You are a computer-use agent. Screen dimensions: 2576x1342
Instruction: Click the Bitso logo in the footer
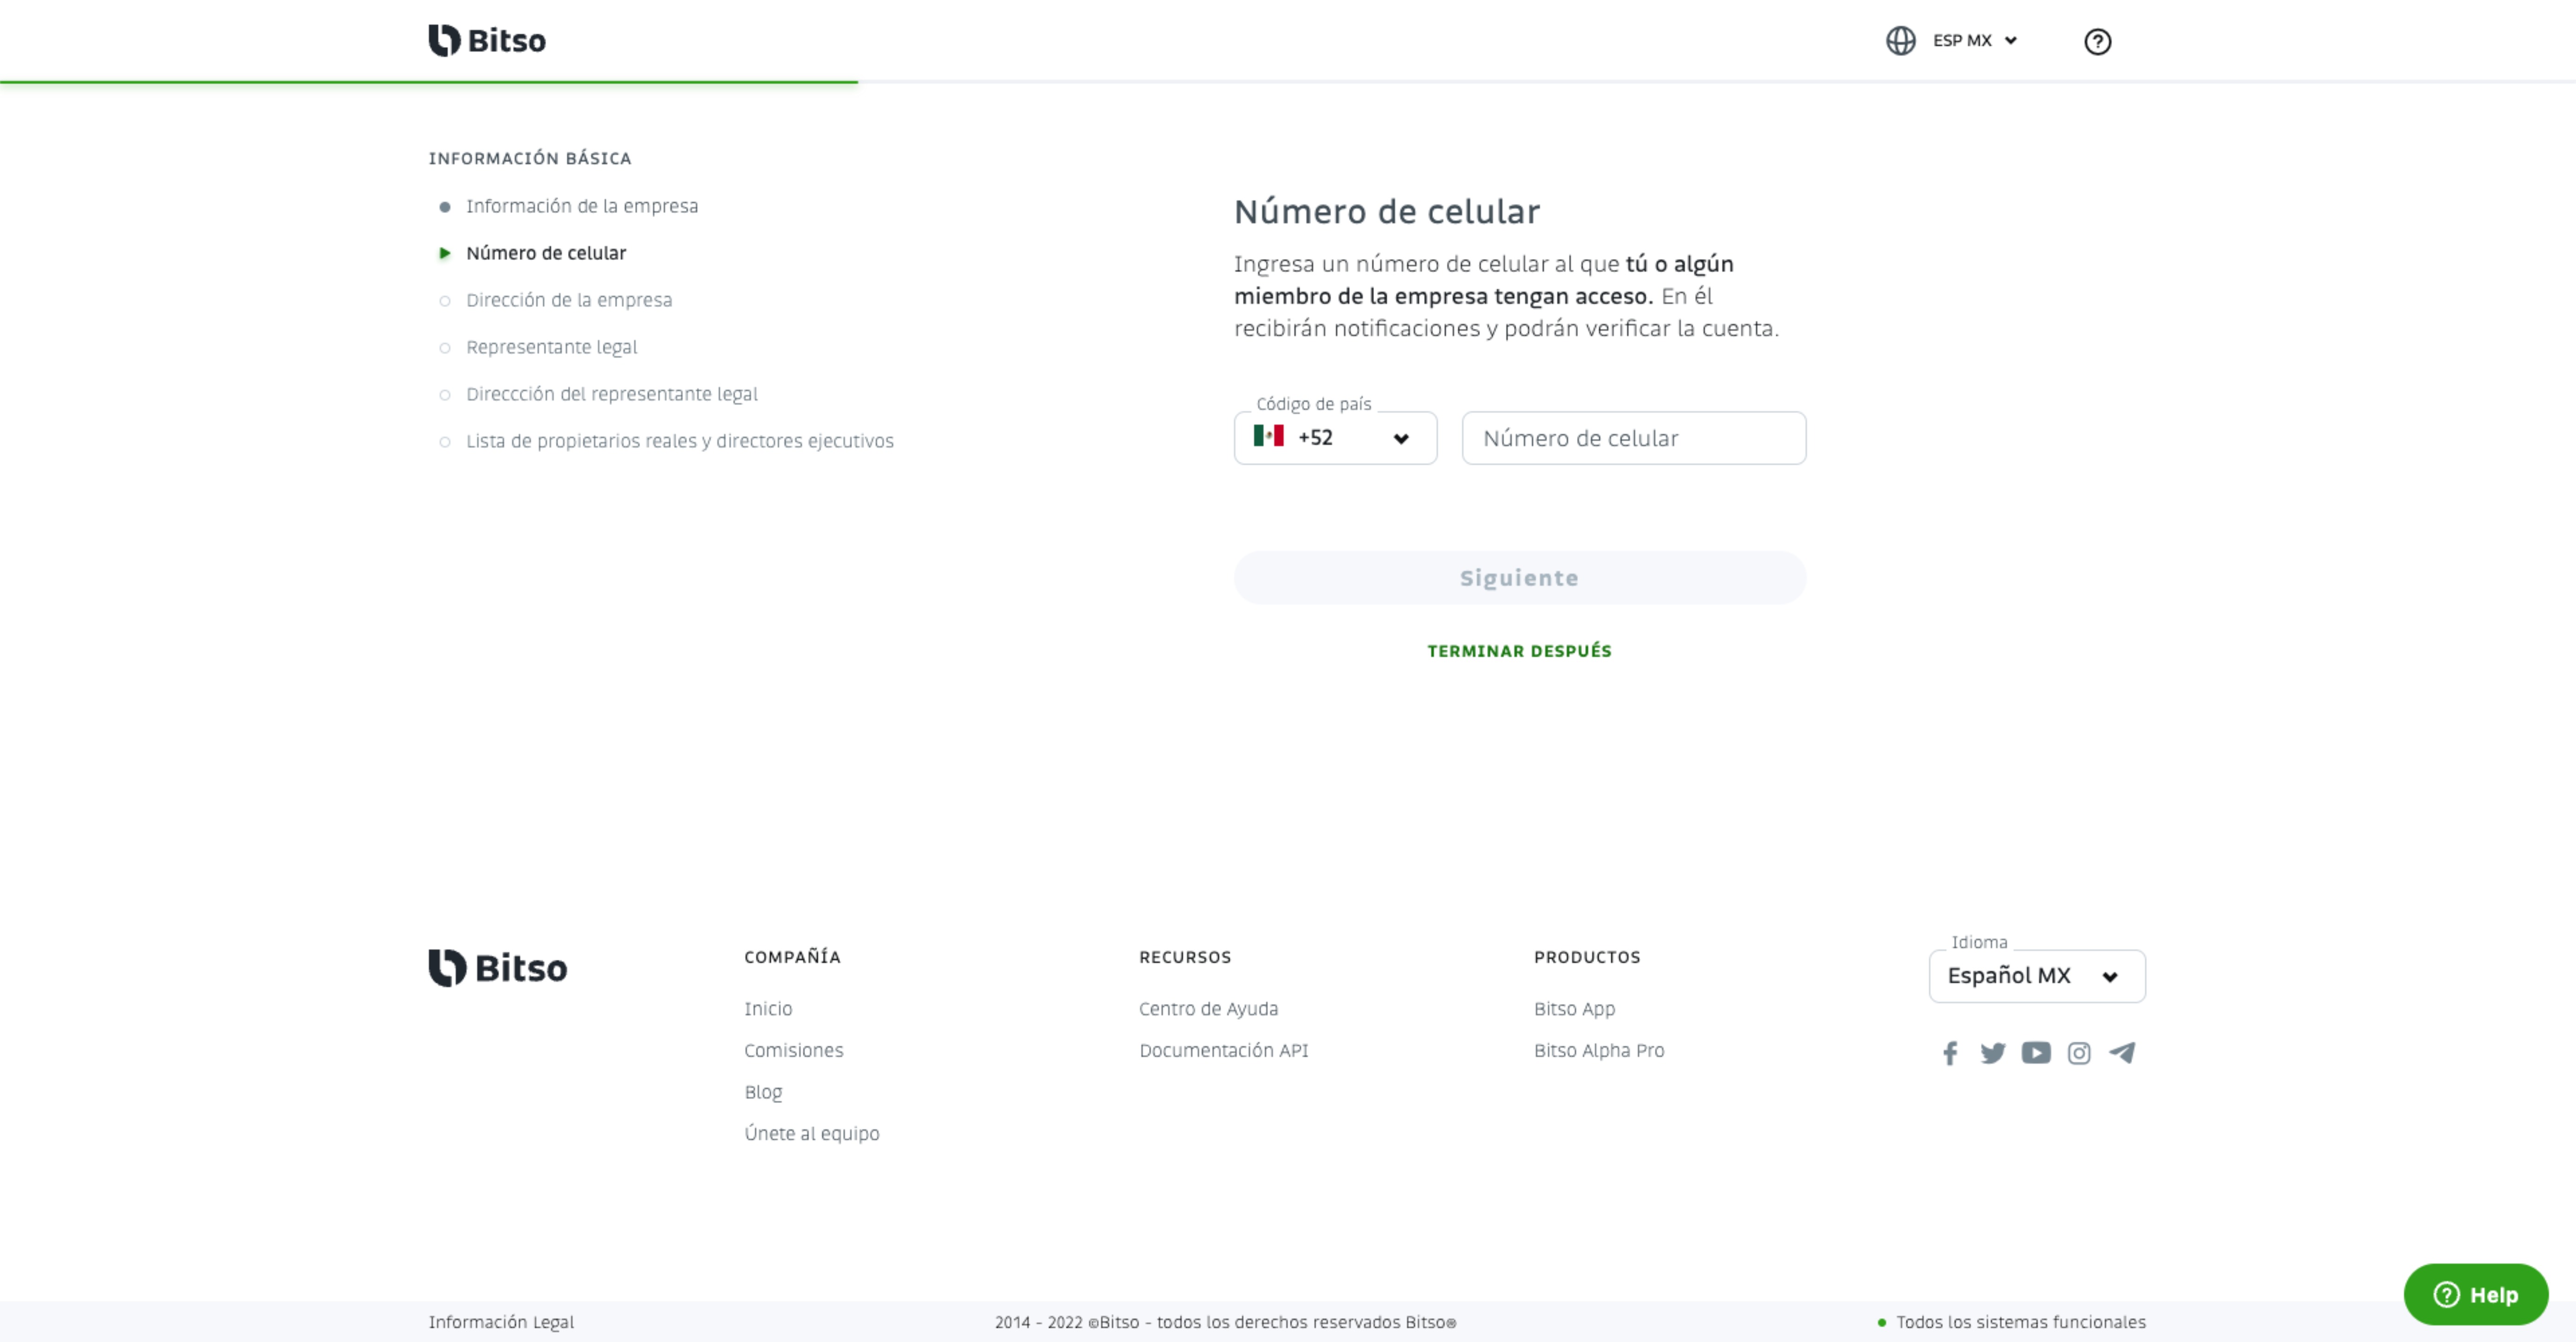[x=497, y=968]
